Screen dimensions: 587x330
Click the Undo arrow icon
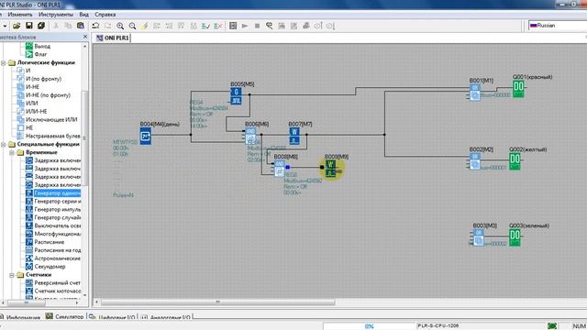point(95,26)
